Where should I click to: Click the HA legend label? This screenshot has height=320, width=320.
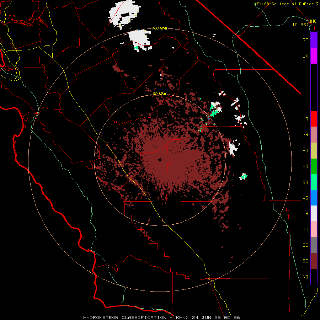pos(305,119)
